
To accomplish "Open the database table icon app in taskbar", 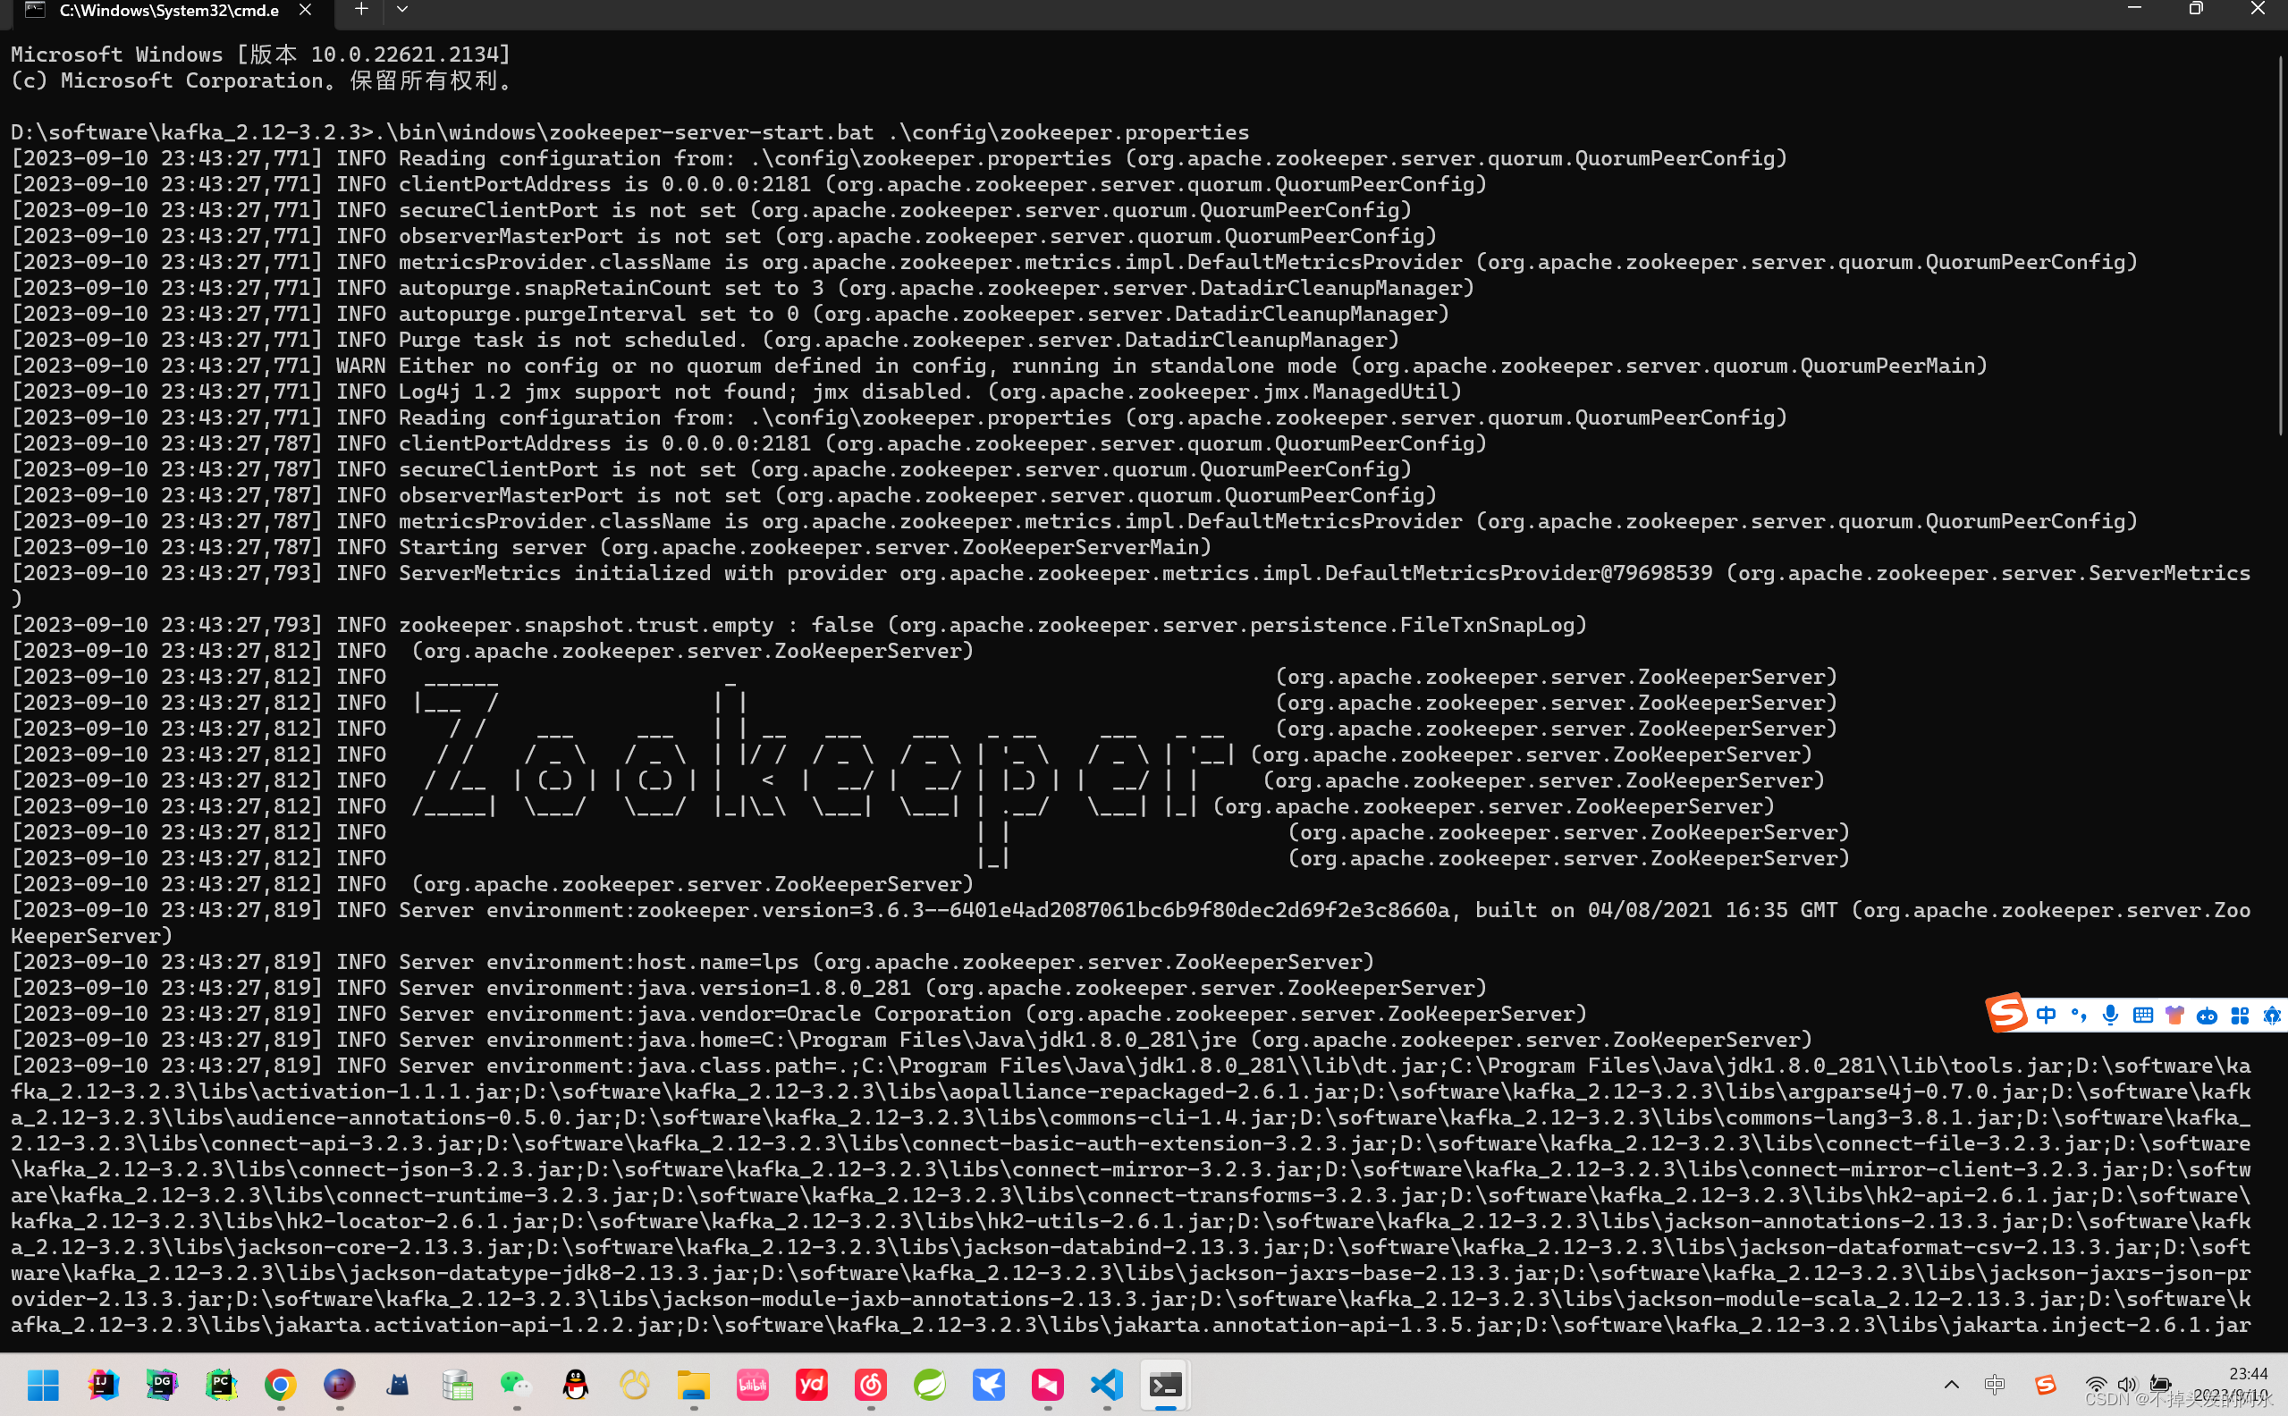I will pyautogui.click(x=457, y=1384).
